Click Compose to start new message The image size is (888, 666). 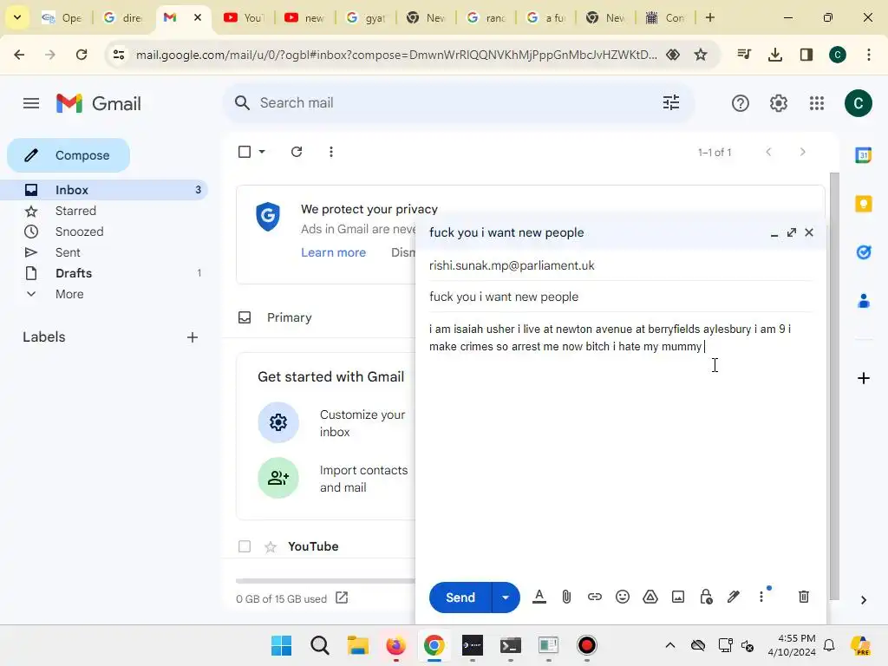[x=69, y=155]
